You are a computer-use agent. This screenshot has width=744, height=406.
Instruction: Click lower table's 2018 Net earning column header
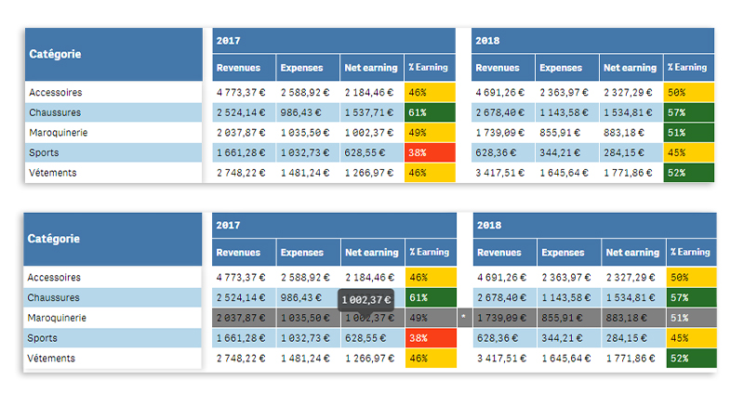click(x=634, y=253)
